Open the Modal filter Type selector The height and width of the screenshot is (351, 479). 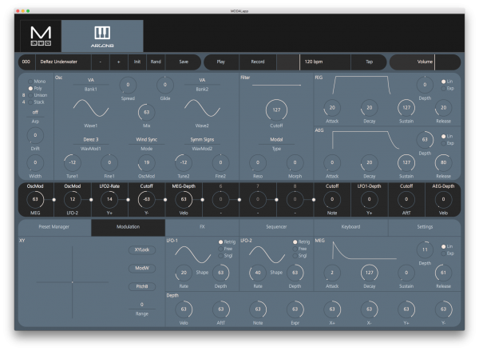pyautogui.click(x=276, y=140)
